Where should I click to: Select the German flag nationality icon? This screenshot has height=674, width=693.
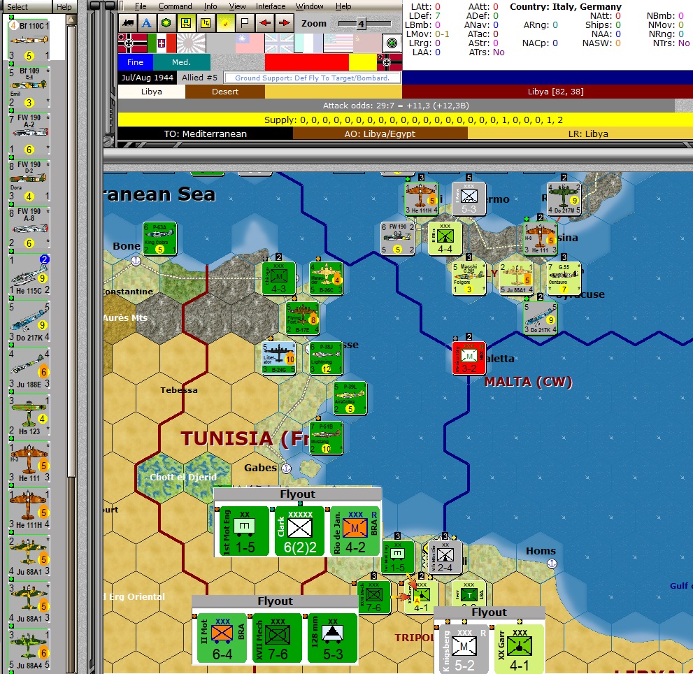pyautogui.click(x=131, y=43)
